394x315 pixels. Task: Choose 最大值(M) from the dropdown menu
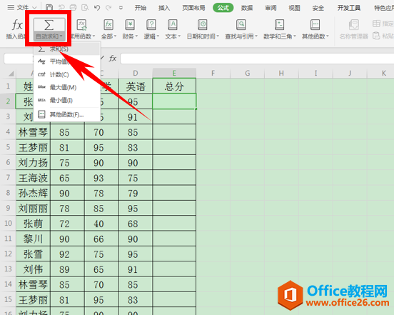[x=67, y=87]
